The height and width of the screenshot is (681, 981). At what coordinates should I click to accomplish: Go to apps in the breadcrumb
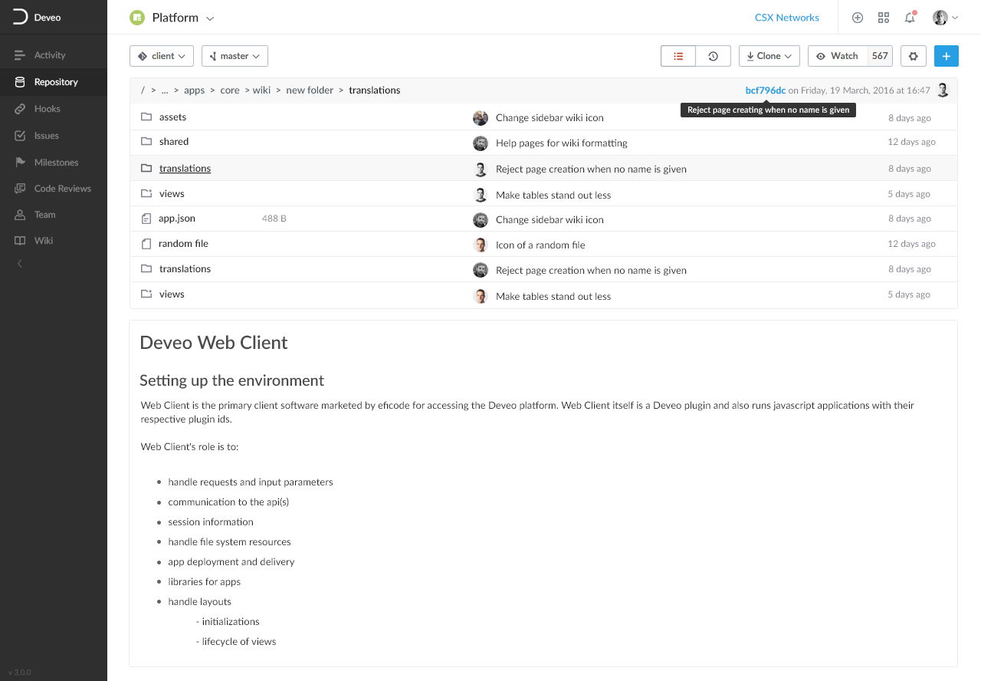point(194,90)
